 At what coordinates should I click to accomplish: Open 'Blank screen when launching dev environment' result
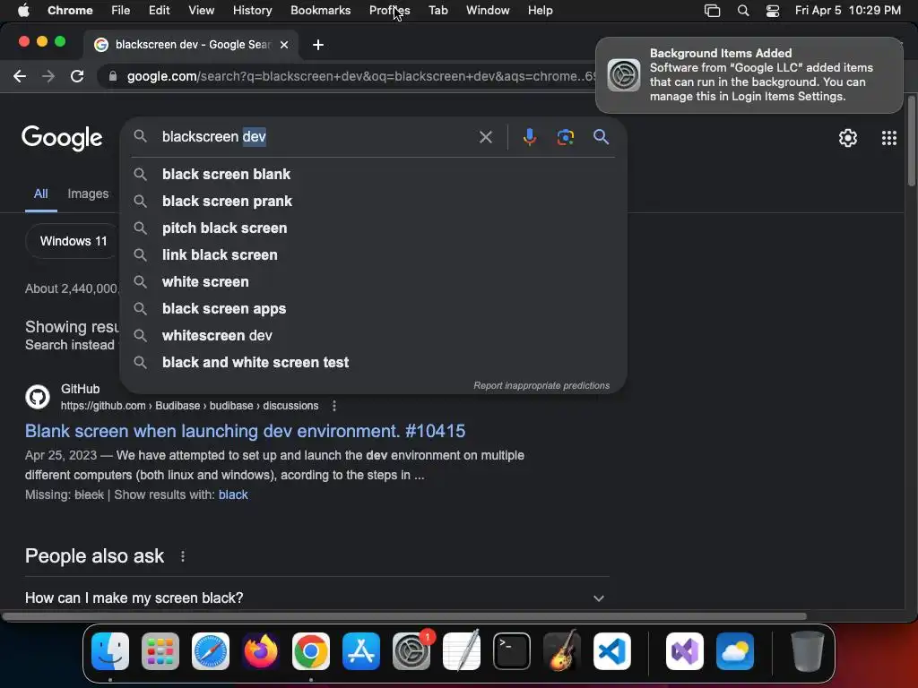pos(245,431)
